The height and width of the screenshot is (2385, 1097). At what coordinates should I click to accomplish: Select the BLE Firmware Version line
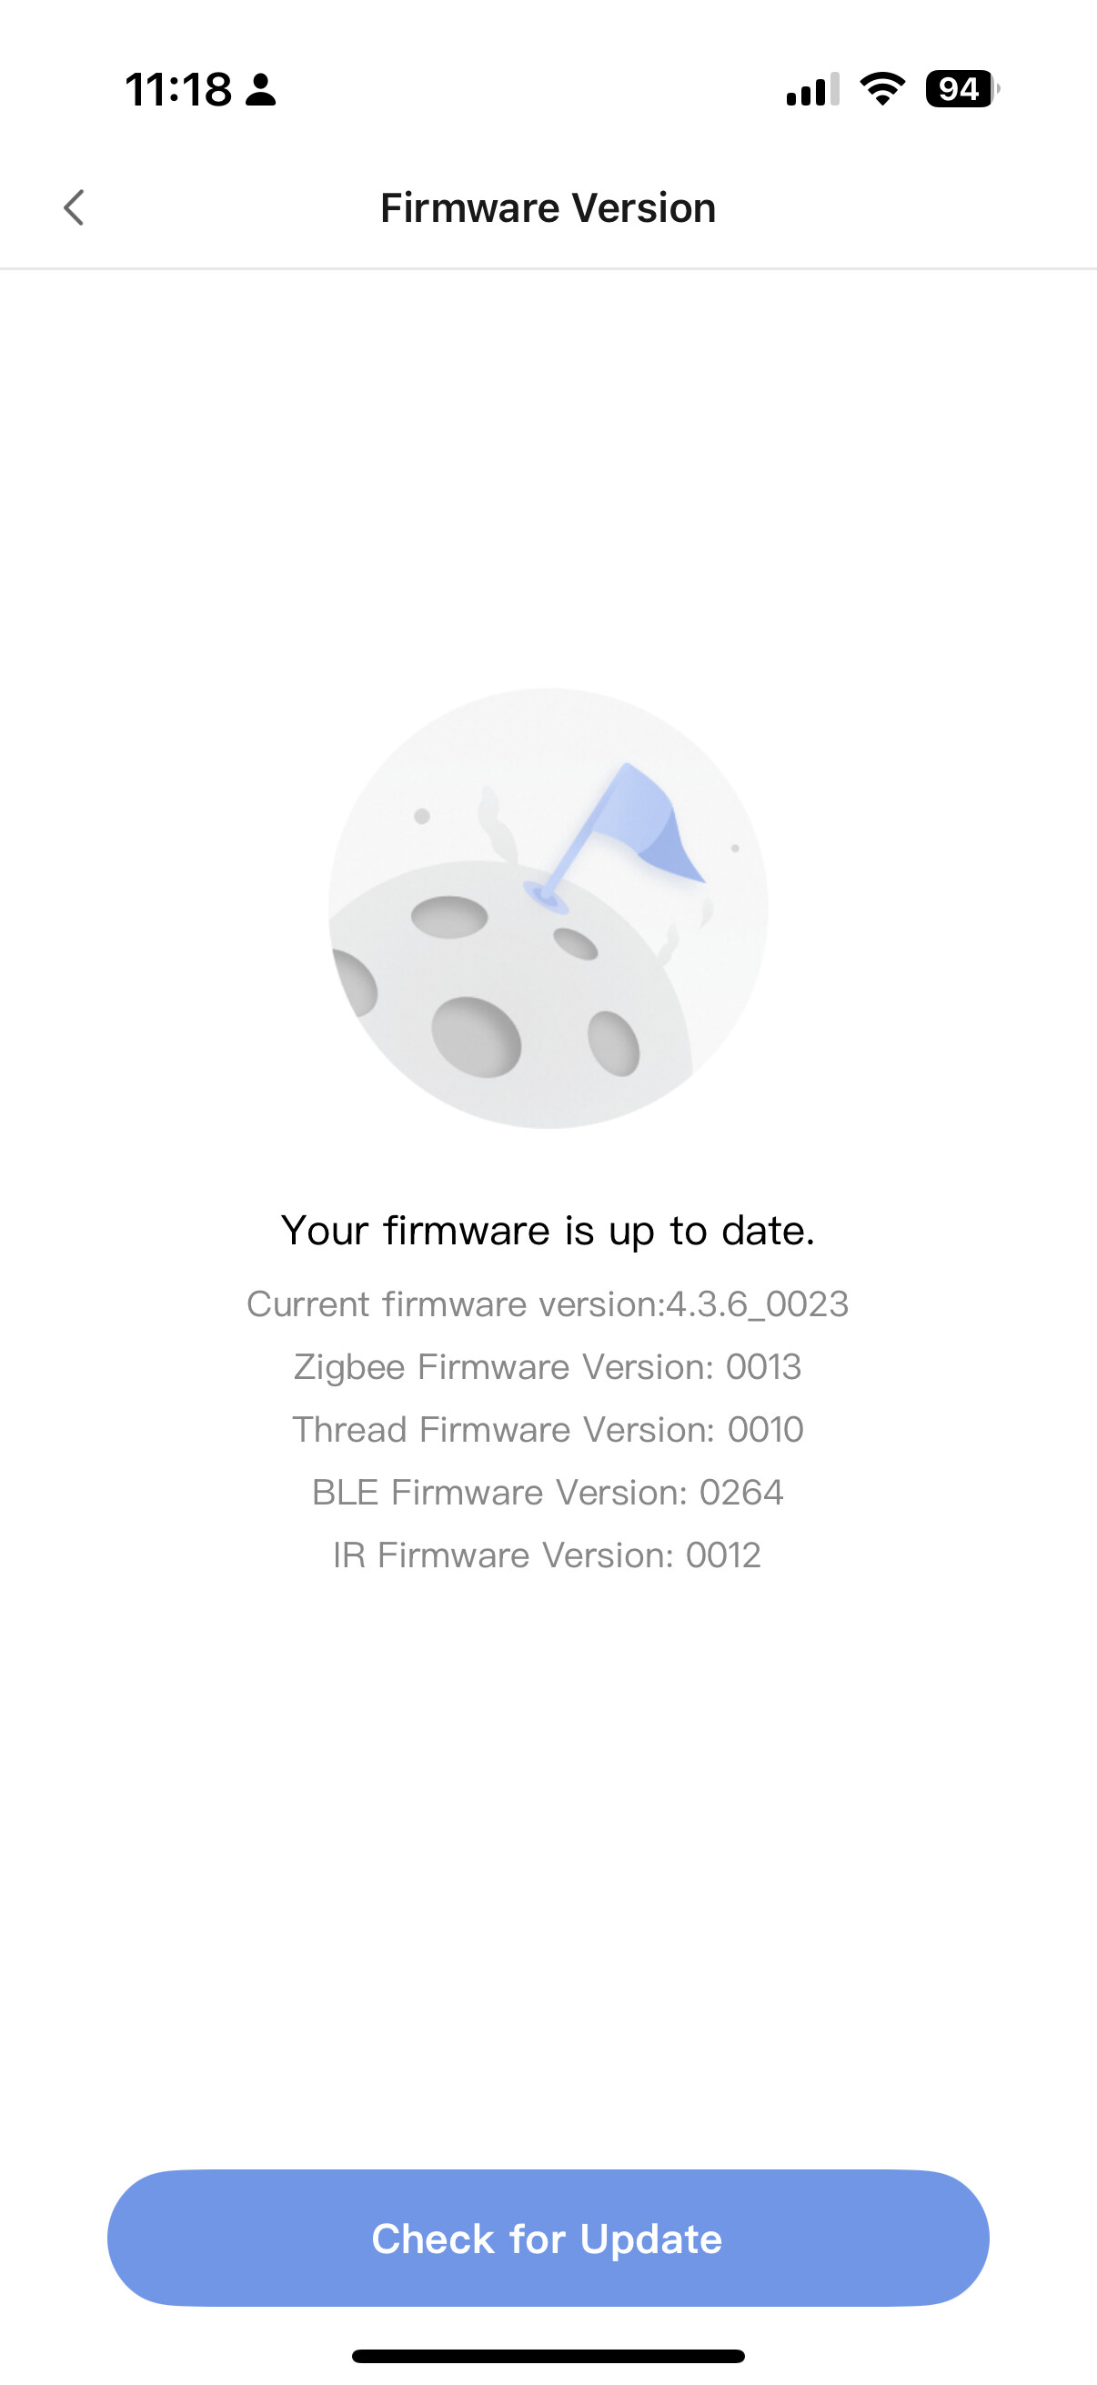[548, 1493]
